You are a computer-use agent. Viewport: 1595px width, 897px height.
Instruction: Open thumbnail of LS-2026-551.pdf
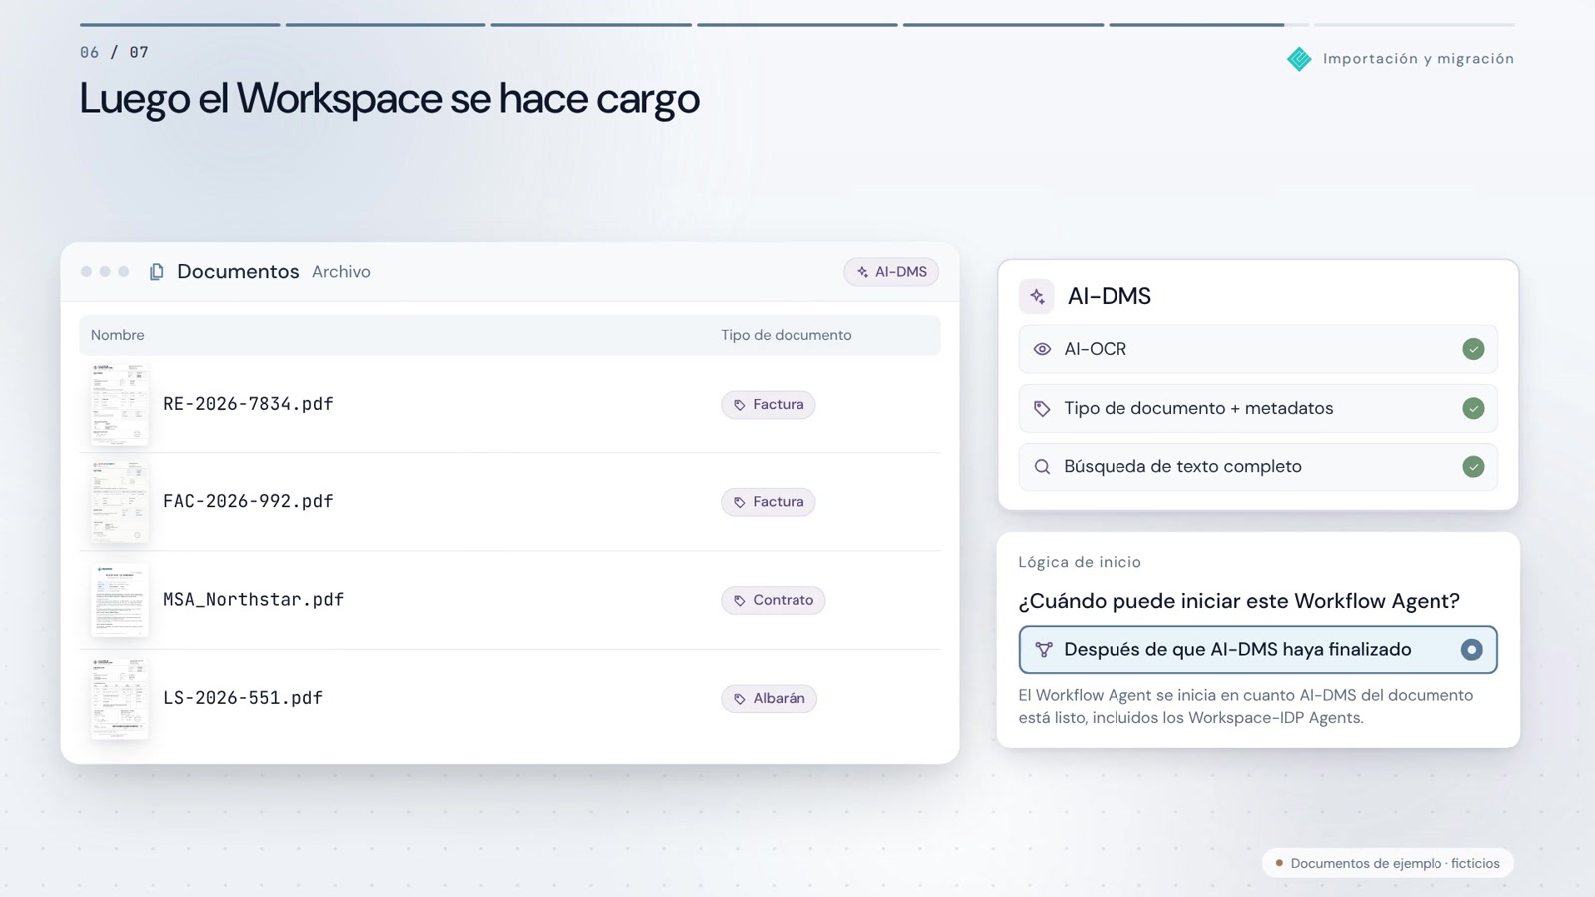tap(120, 698)
